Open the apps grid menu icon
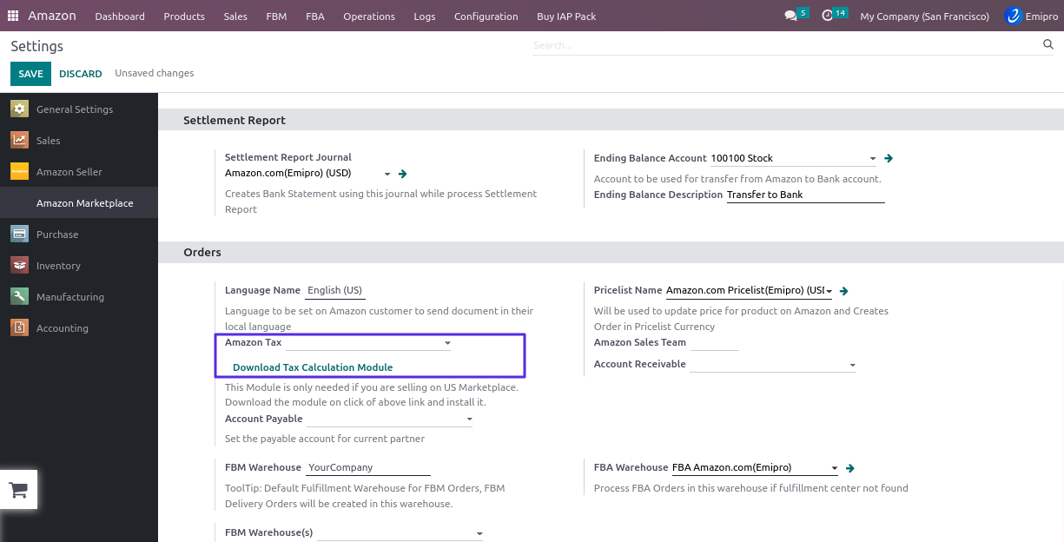 point(13,16)
